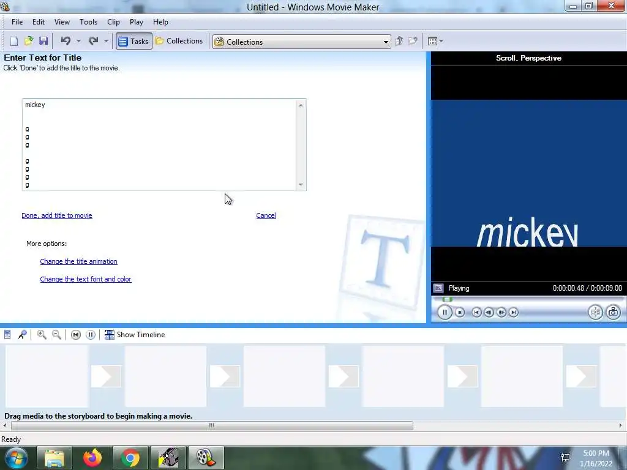Click the full screen icon beside Playing
627x470 pixels.
click(438, 288)
